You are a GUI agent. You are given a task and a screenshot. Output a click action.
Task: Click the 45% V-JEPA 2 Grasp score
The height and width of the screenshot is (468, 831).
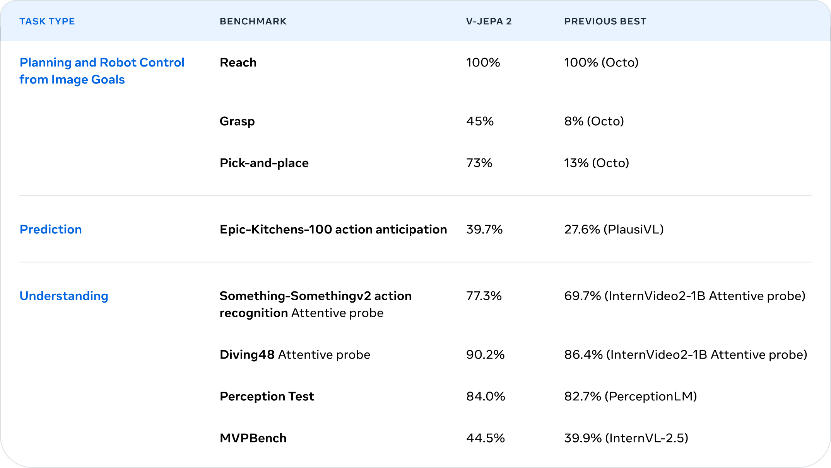(480, 121)
